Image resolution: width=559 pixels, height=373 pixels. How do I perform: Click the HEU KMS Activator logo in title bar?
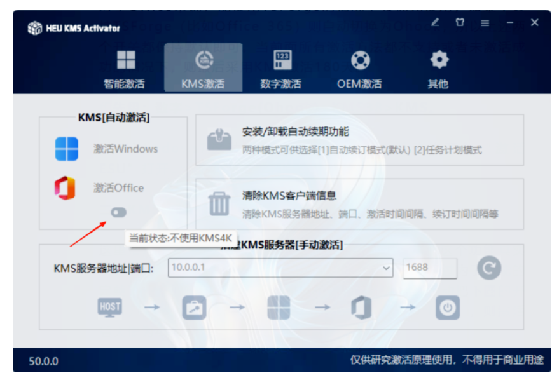point(34,27)
